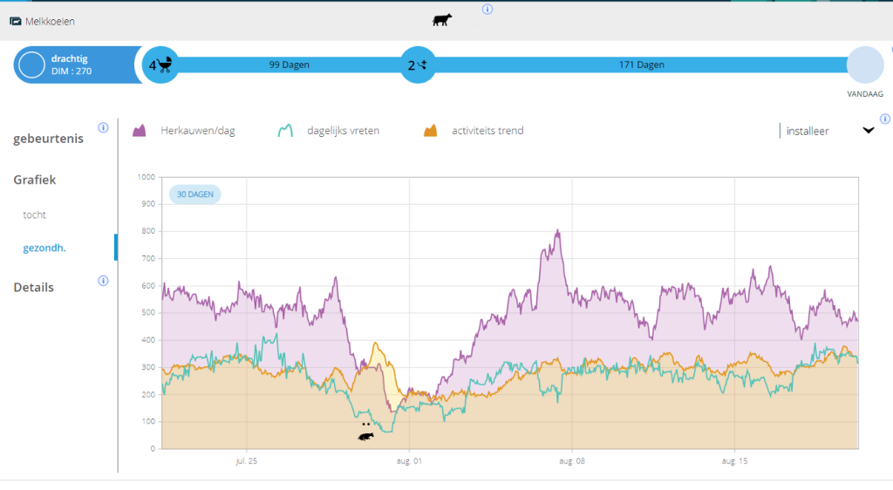Switch to the tocht graph tab
This screenshot has width=893, height=490.
(35, 214)
